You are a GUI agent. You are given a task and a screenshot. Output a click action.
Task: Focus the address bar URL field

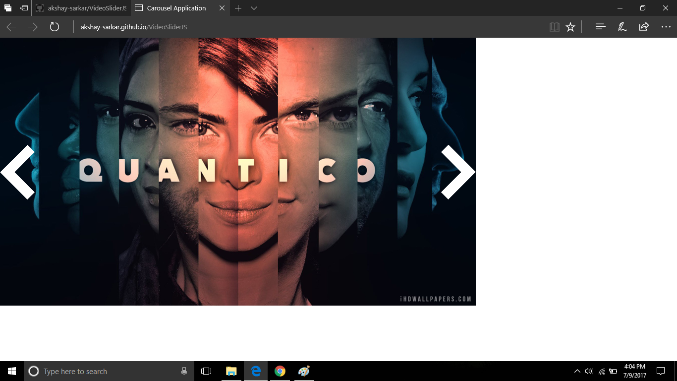pos(307,27)
